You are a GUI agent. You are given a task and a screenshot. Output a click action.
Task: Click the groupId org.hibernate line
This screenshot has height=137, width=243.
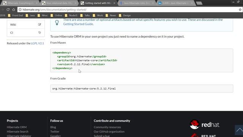pyautogui.click(x=82, y=57)
